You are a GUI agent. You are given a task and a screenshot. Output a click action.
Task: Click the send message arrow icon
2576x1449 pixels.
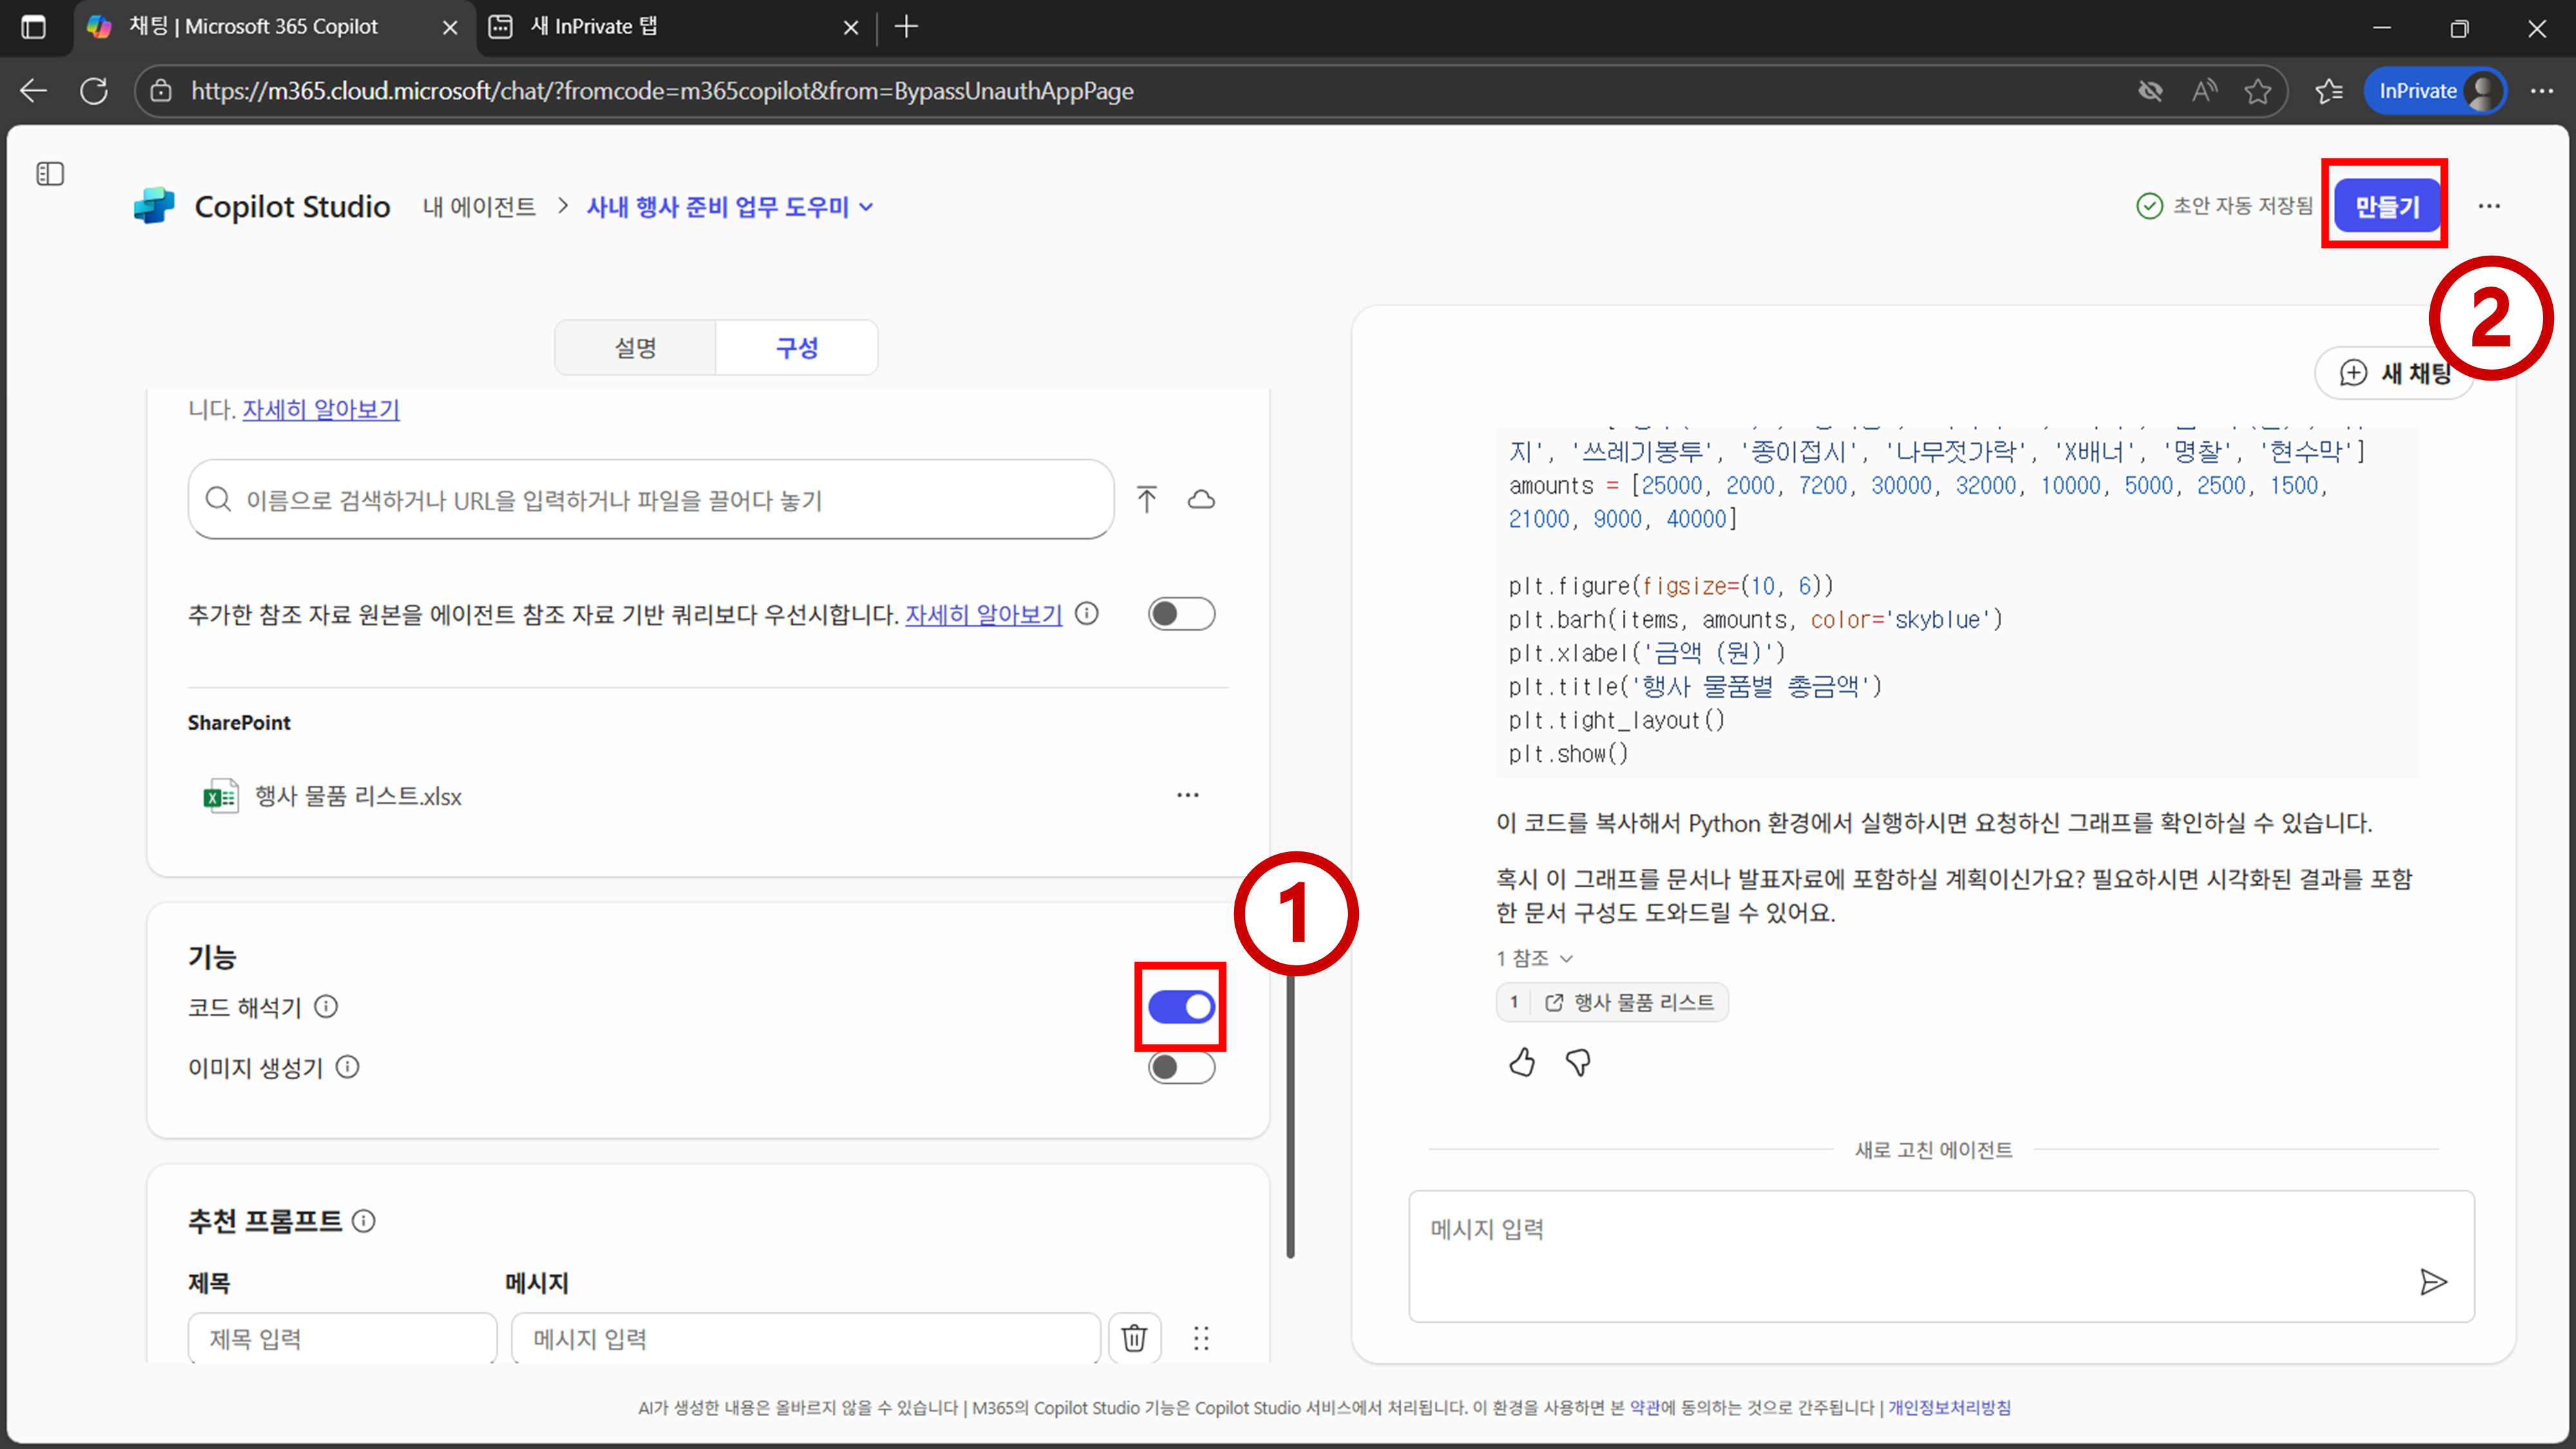click(x=2433, y=1281)
